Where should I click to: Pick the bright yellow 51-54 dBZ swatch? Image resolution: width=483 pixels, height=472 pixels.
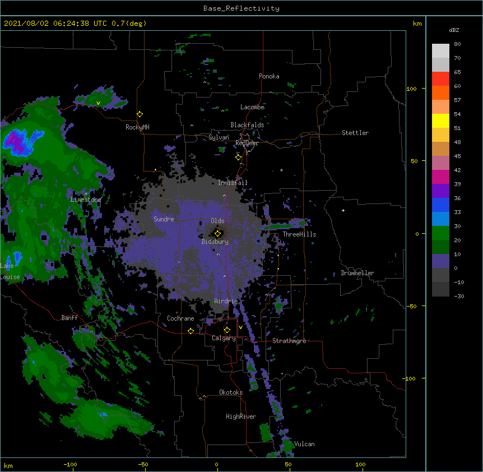click(440, 121)
